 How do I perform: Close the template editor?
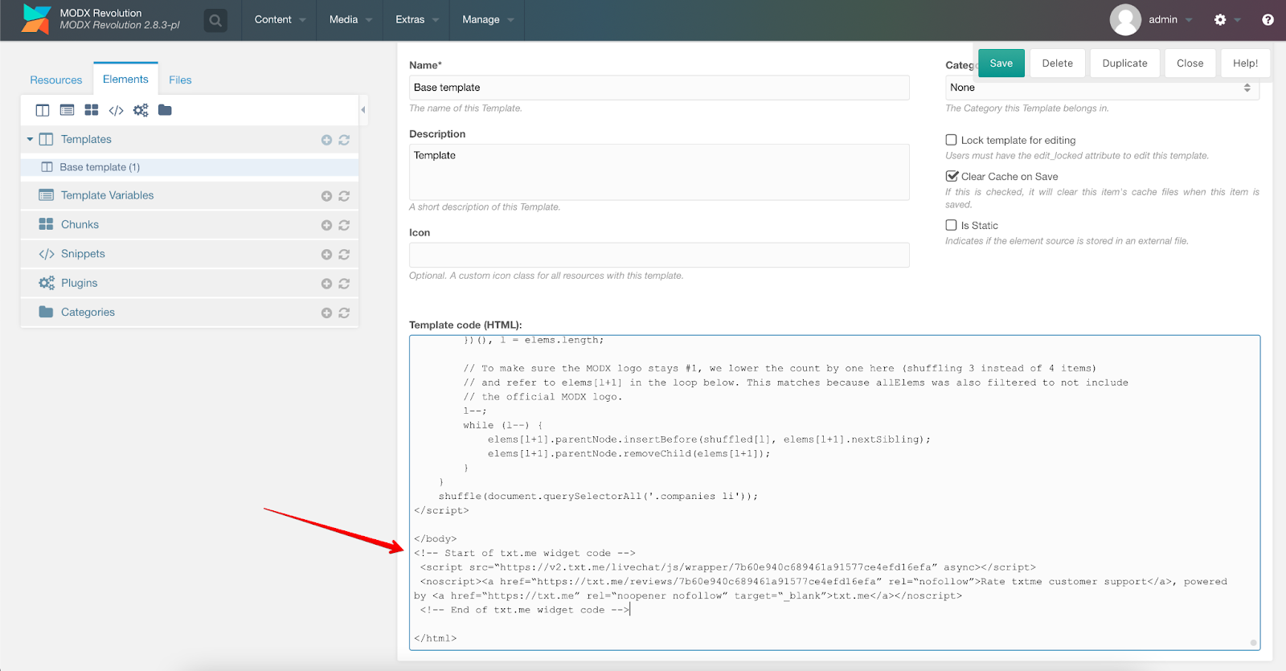point(1190,63)
